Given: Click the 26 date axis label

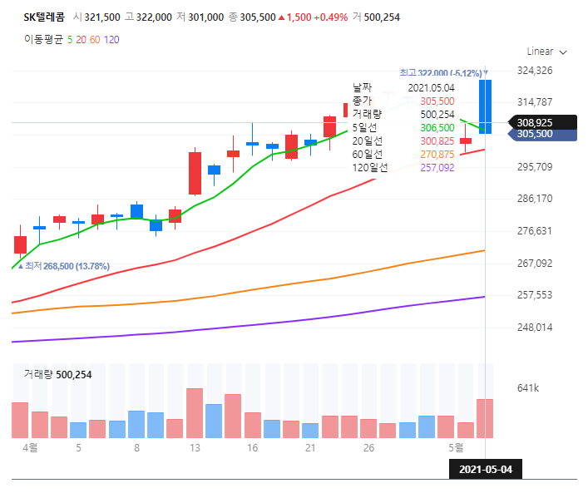Looking at the screenshot, I should coord(368,448).
